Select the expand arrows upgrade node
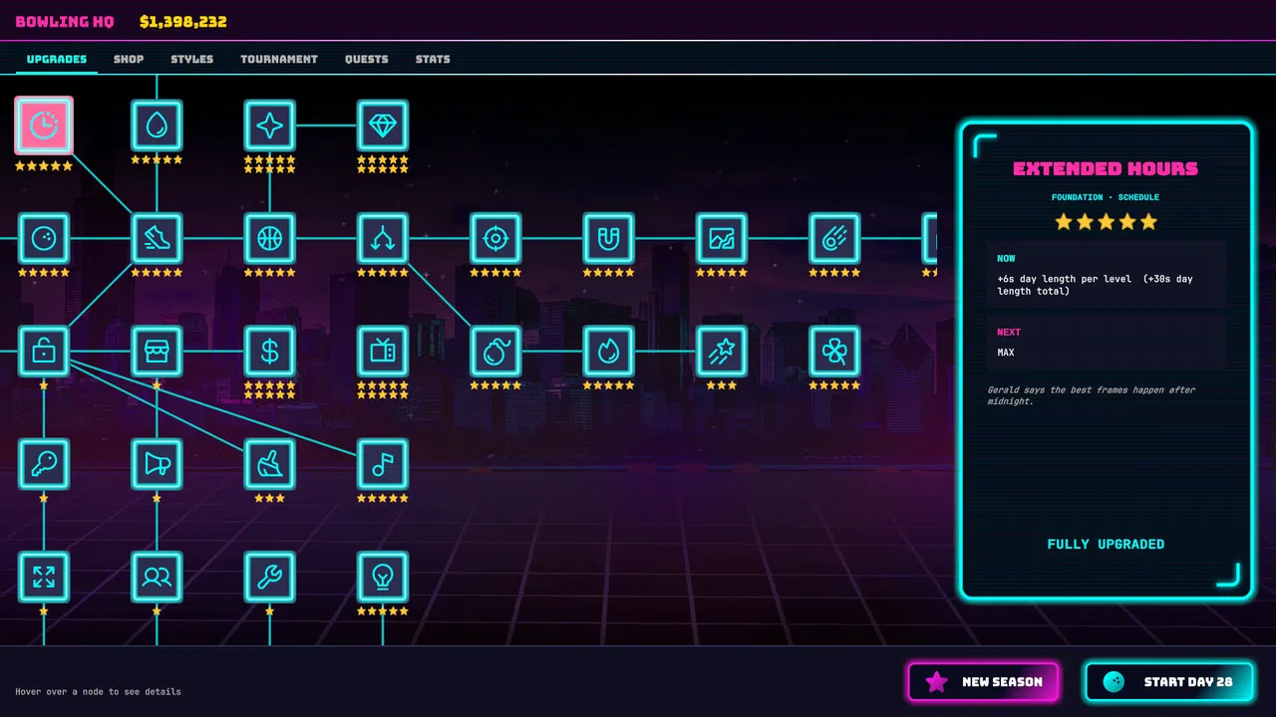Screen dimensions: 1276x717 [x=44, y=577]
